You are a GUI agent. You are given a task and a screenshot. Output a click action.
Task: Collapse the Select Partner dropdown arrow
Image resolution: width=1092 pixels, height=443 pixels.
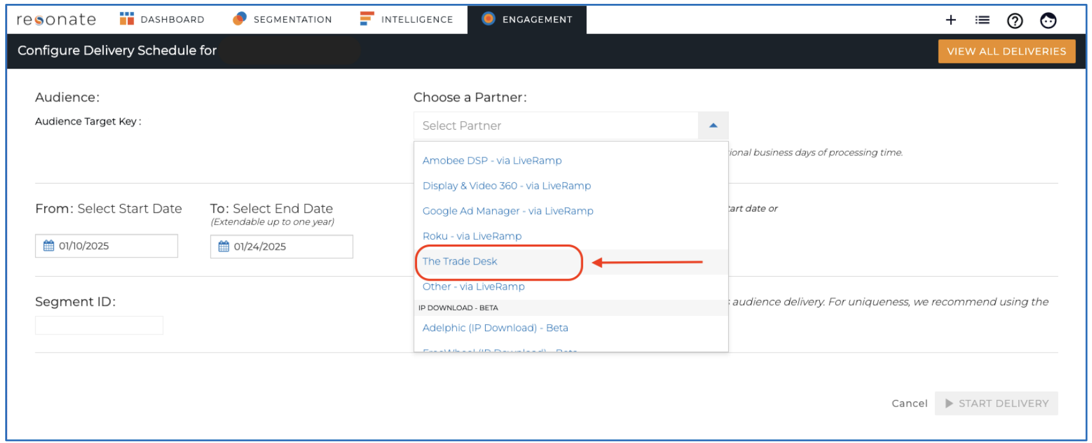pyautogui.click(x=713, y=126)
